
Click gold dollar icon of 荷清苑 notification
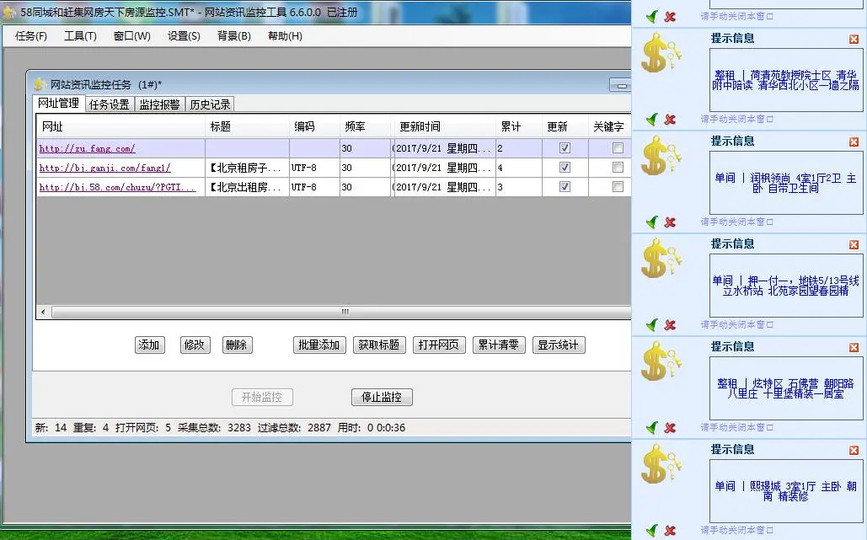click(x=661, y=52)
